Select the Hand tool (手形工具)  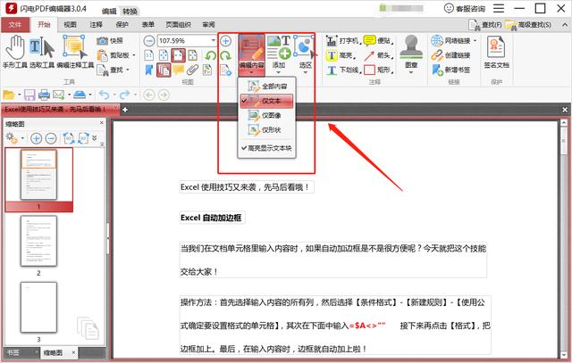coord(15,52)
